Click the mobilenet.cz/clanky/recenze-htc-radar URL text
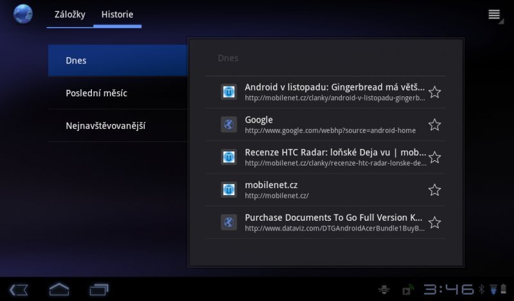The height and width of the screenshot is (301, 514). pos(335,163)
